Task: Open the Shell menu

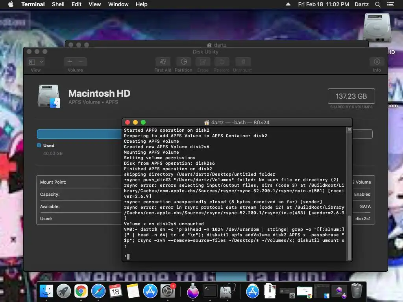Action: pyautogui.click(x=58, y=4)
